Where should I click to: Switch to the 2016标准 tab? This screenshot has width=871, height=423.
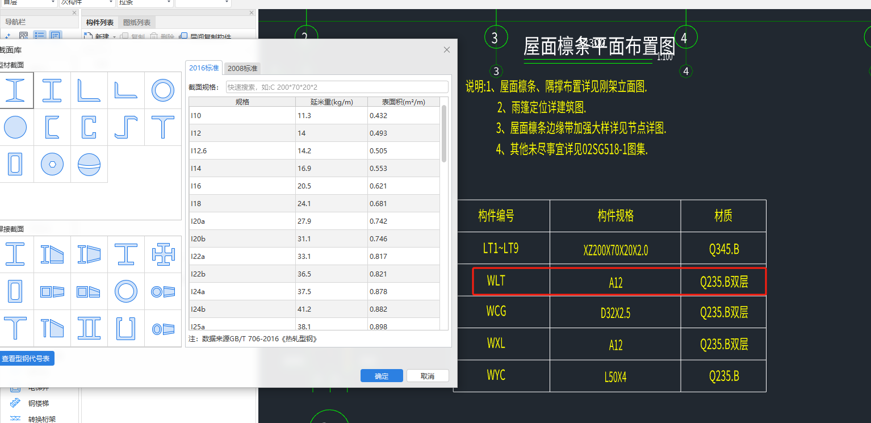coord(204,68)
